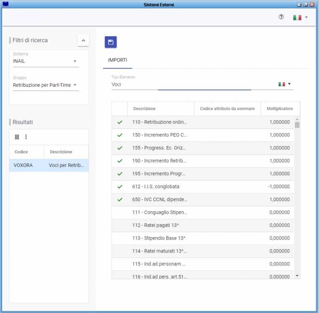This screenshot has height=313, width=319.
Task: Open the three-dot menu in Risultati
Action: click(x=26, y=137)
